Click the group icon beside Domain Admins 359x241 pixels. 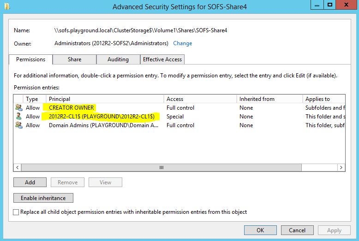tap(18, 125)
